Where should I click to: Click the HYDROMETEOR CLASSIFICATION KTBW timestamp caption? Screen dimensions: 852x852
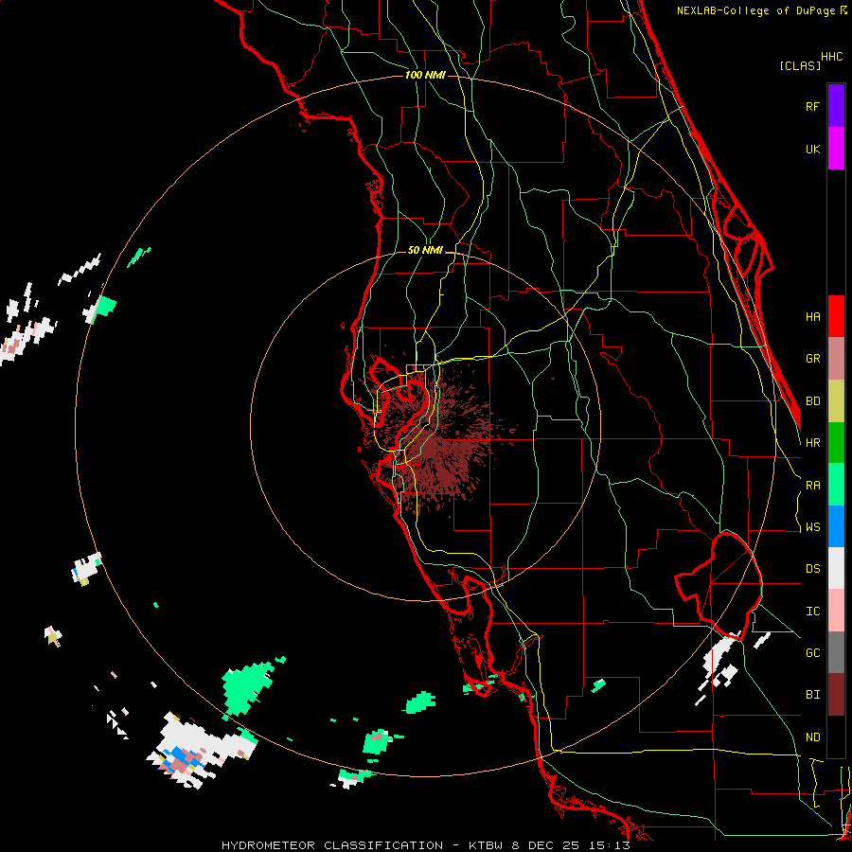(x=425, y=845)
